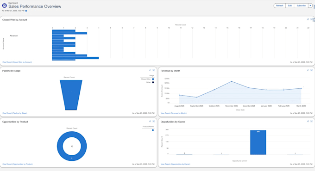The image size is (315, 171).
Task: Open the info icon beside dashboard timestamp
Action: click(x=26, y=11)
